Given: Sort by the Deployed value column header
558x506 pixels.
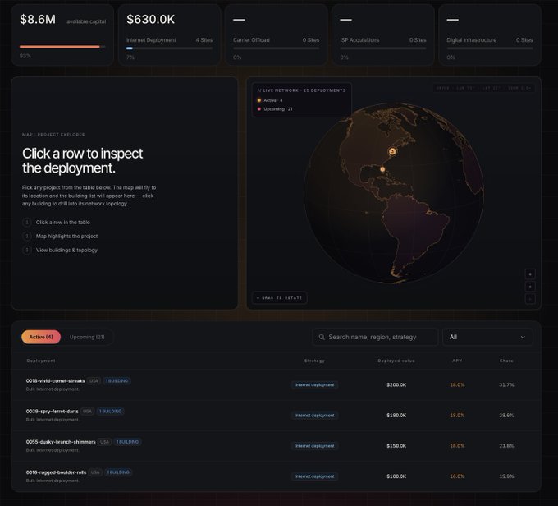Looking at the screenshot, I should (x=396, y=361).
